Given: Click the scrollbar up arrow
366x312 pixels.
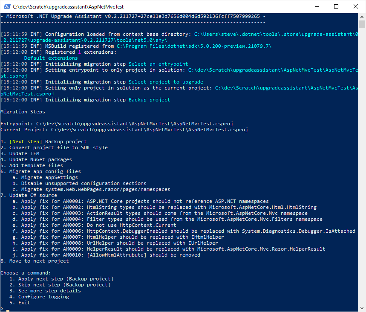Looking at the screenshot, I should click(x=362, y=17).
